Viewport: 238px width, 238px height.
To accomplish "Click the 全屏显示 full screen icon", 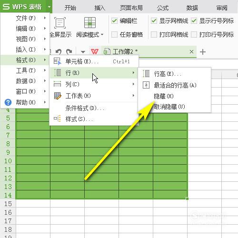I will pyautogui.click(x=60, y=23).
